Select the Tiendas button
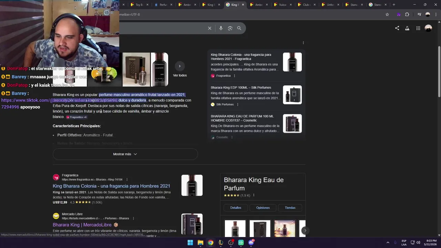Screen dimensions: 441x248 (x=290, y=208)
